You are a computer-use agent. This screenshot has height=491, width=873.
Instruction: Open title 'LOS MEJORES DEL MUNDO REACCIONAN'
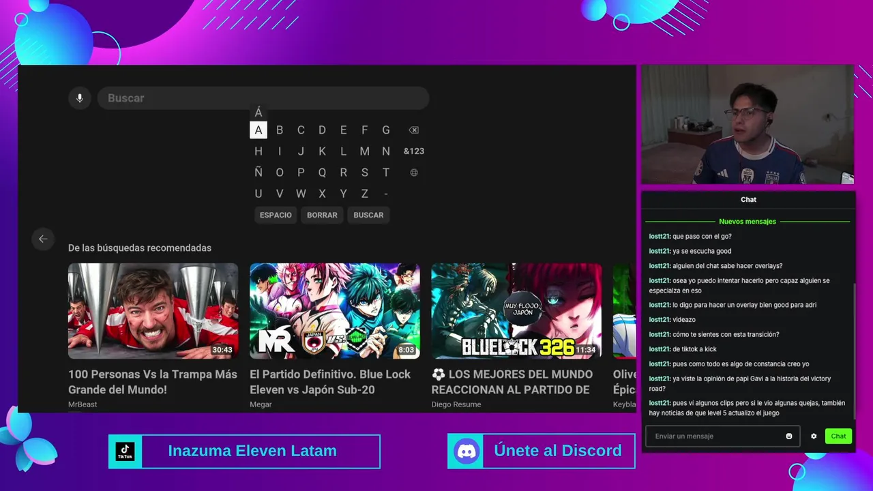[512, 382]
